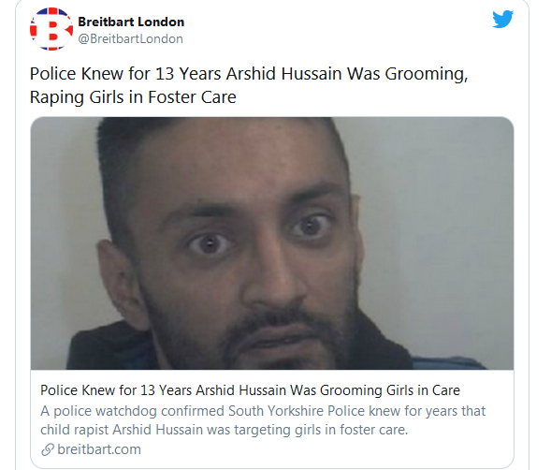Image resolution: width=551 pixels, height=470 pixels.
Task: Click the card description about South Yorkshire Police
Action: 263,420
